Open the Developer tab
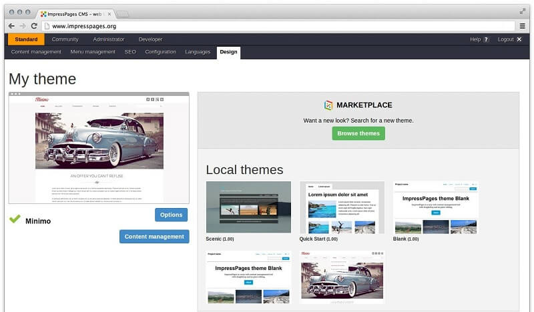The height and width of the screenshot is (312, 534). click(x=150, y=39)
